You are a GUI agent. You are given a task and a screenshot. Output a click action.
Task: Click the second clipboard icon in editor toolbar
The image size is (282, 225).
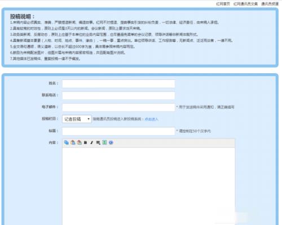point(73,142)
